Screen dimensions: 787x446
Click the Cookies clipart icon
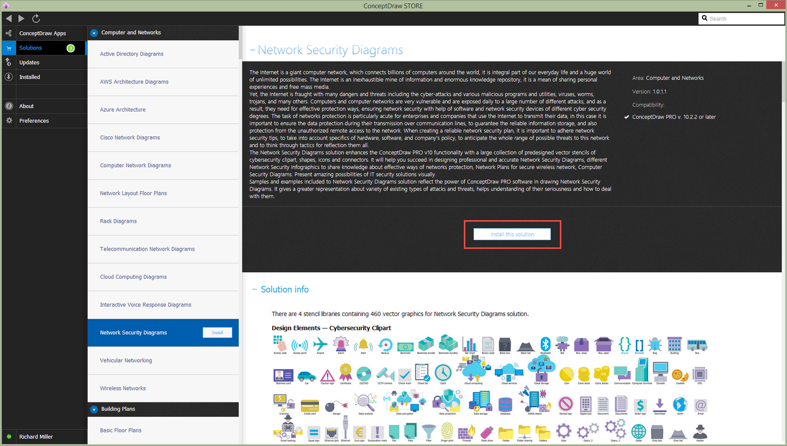[680, 375]
